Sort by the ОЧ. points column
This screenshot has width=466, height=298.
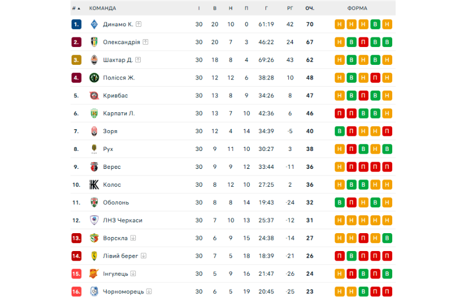point(310,8)
